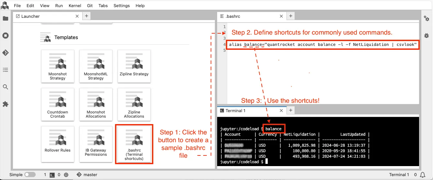Open the Kernel menu

pos(75,6)
